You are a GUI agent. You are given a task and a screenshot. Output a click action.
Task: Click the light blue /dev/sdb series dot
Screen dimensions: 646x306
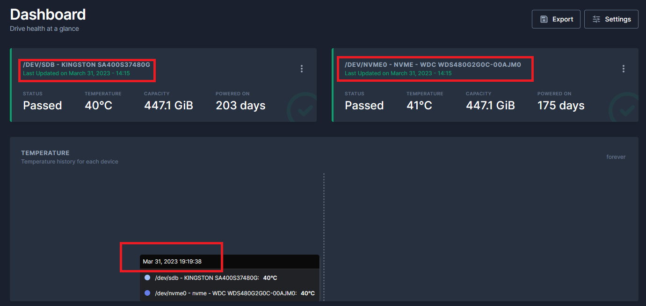147,278
